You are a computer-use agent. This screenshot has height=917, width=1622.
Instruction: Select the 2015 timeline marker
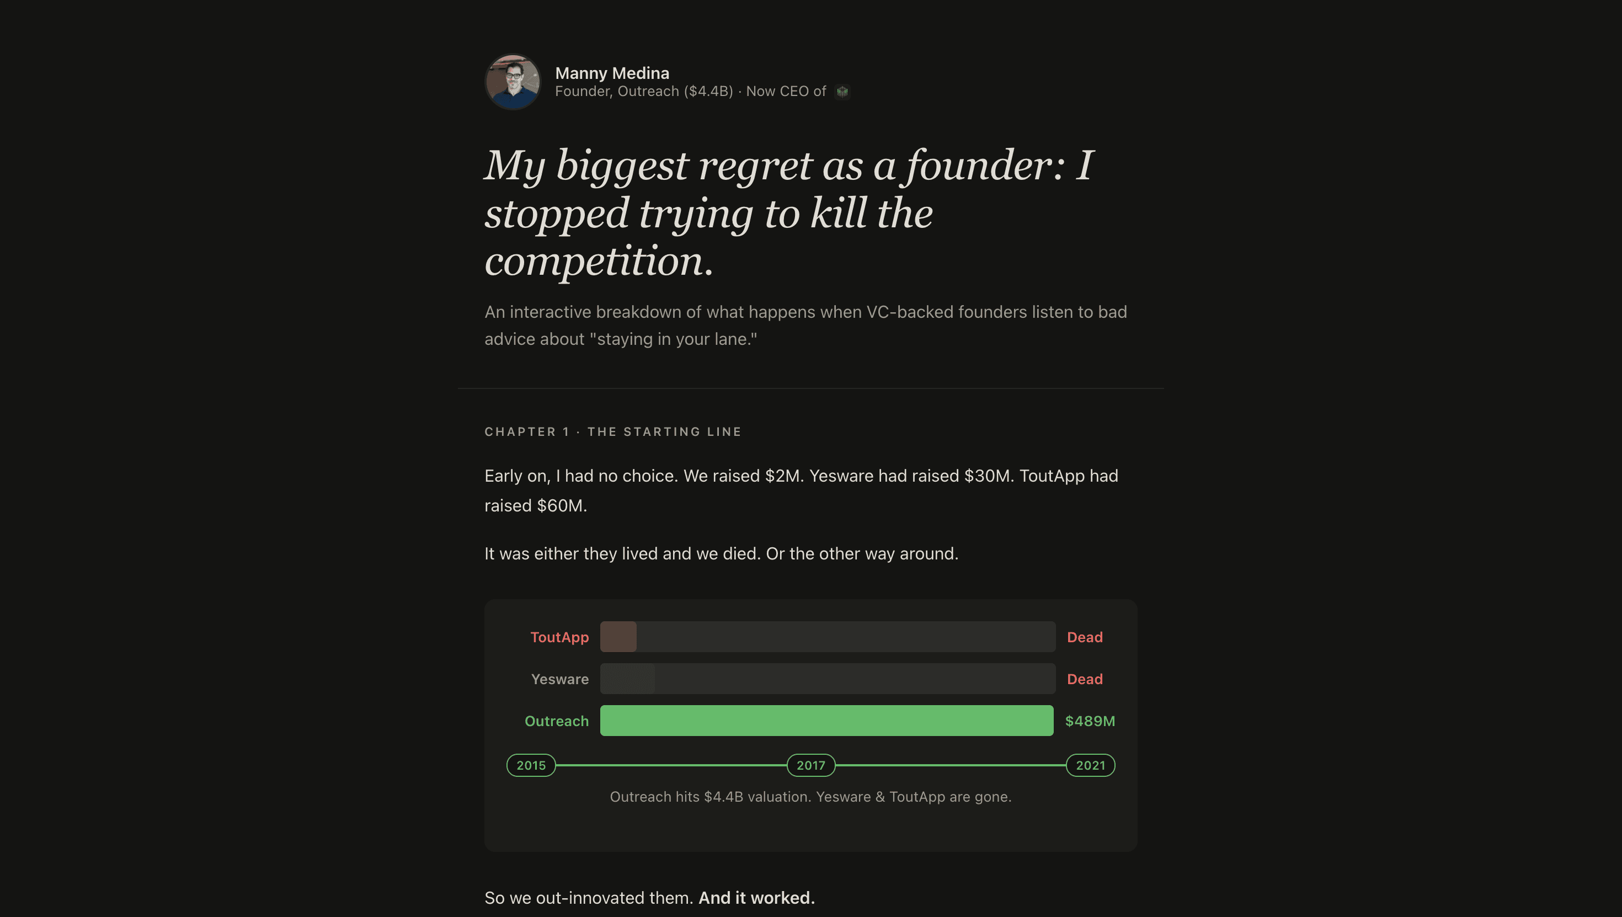pos(531,765)
